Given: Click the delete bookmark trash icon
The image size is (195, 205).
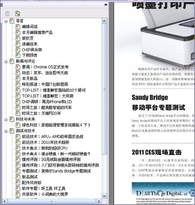Looking at the screenshot, I should point(7,13).
